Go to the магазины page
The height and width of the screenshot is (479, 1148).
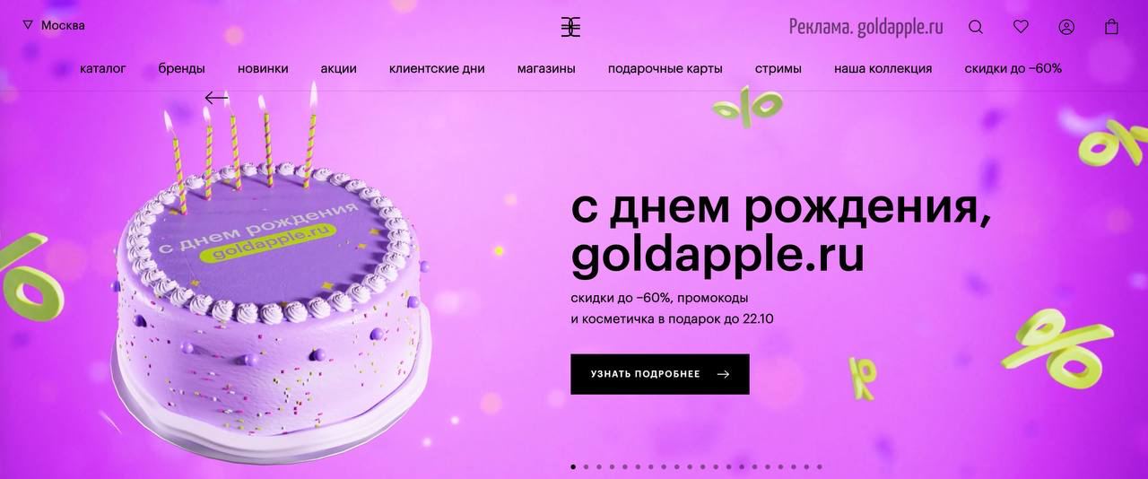coord(546,68)
